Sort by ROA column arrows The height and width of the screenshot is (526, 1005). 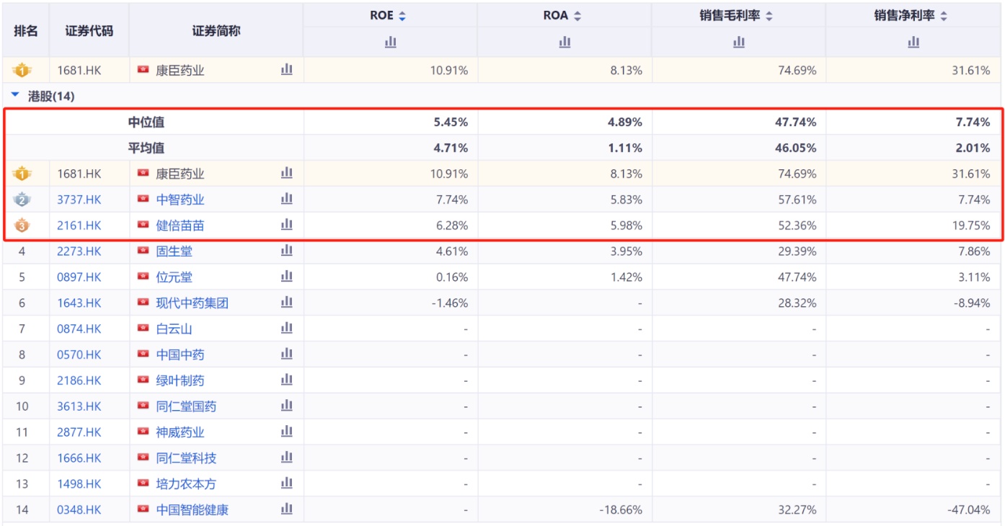pyautogui.click(x=577, y=16)
